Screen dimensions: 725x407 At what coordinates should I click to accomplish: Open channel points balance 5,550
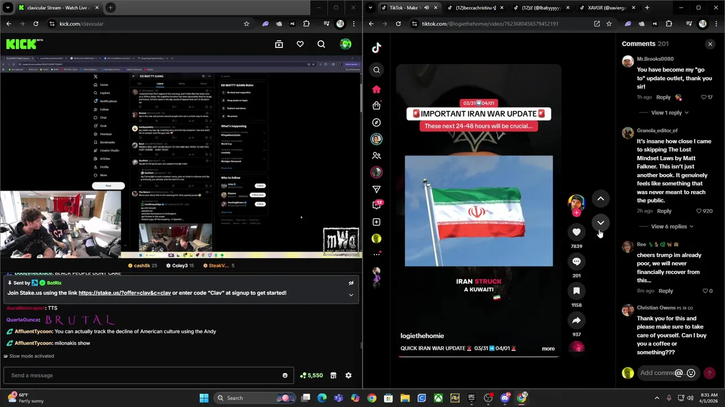312,375
